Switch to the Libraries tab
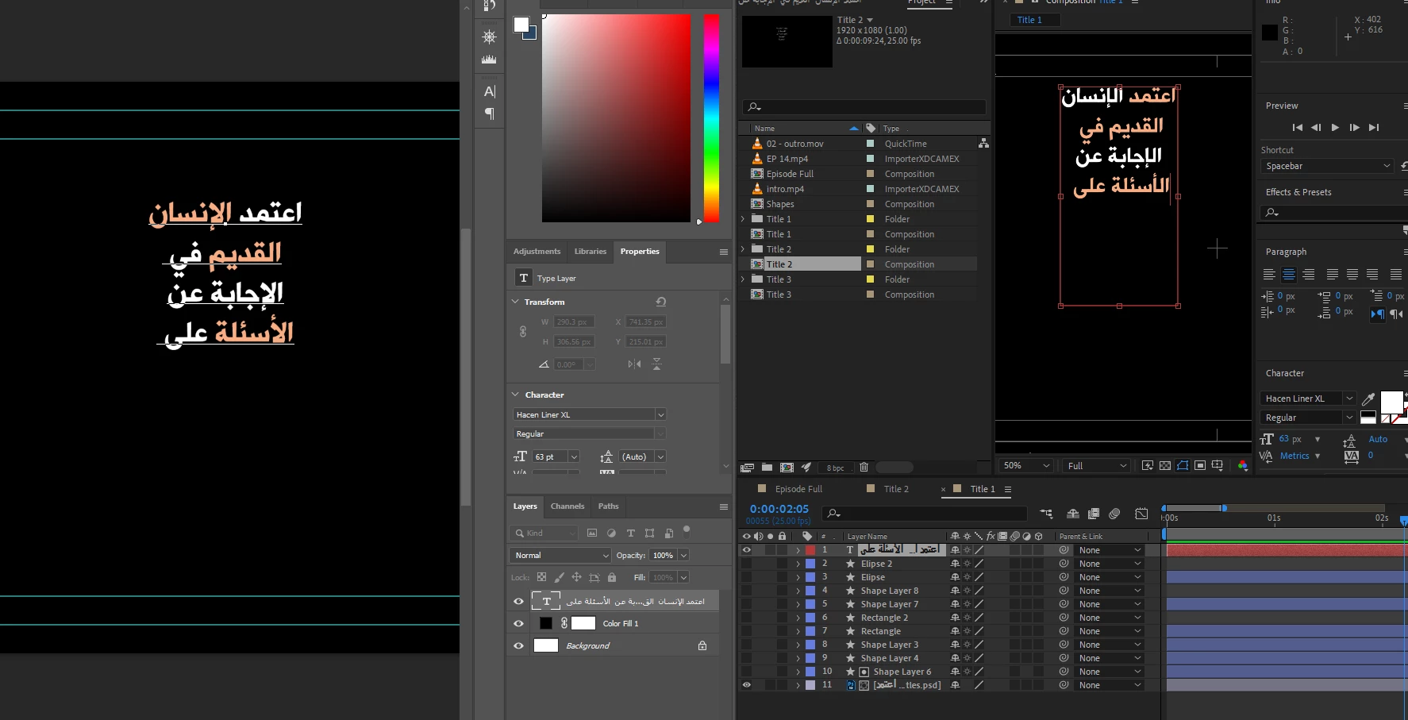 coord(591,252)
